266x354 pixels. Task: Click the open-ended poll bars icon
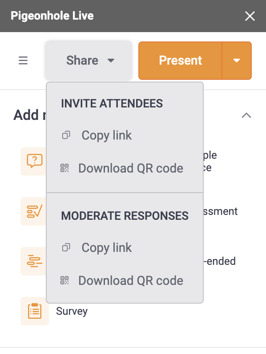[x=34, y=261]
